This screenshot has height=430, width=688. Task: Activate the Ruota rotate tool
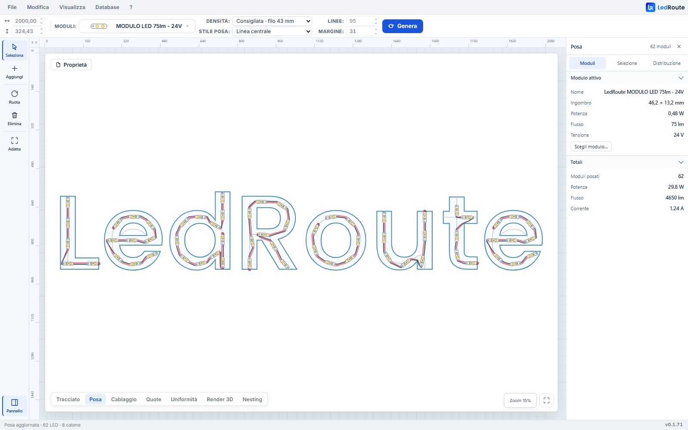click(15, 97)
